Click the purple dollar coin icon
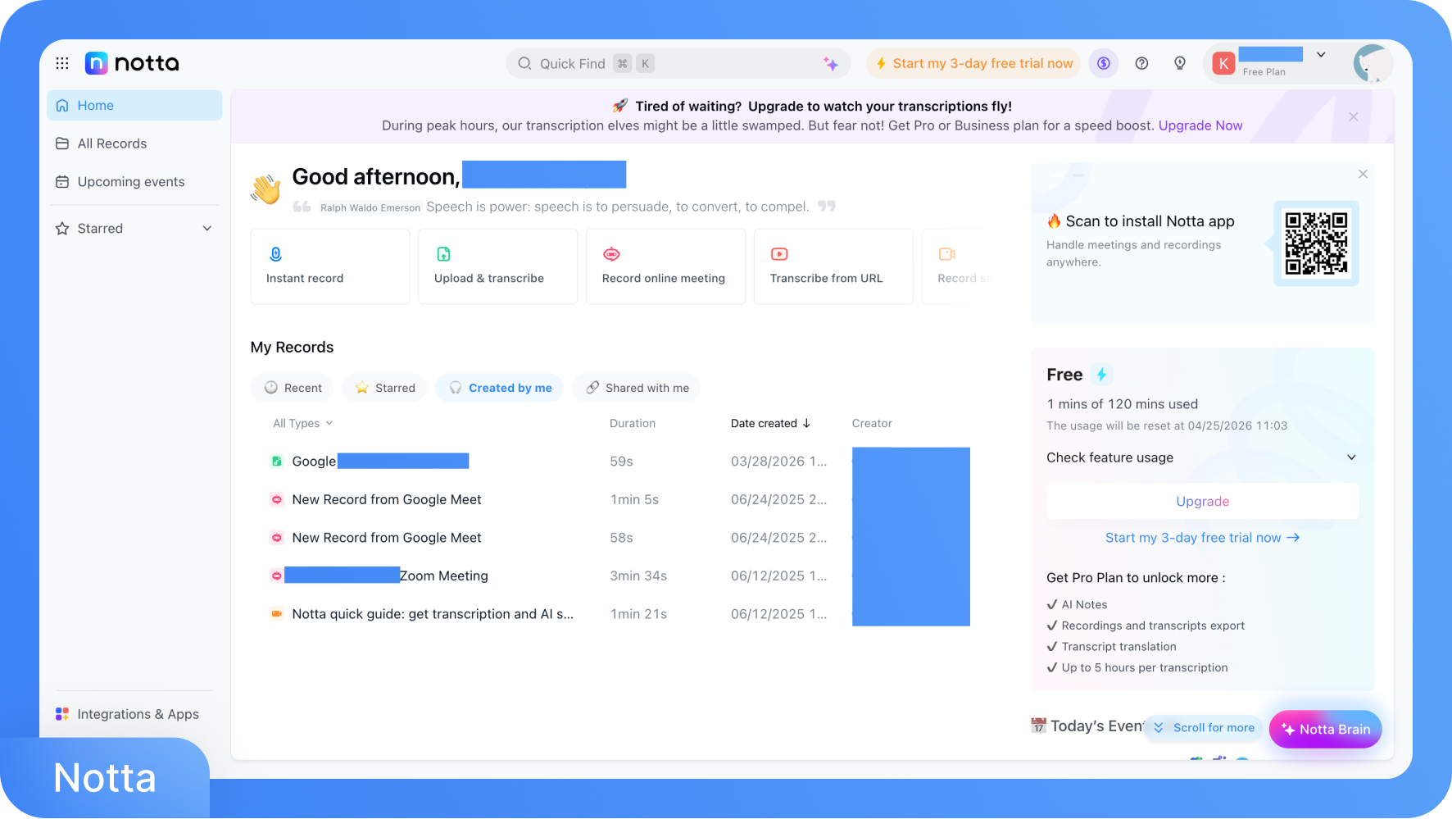The width and height of the screenshot is (1452, 819). (x=1104, y=63)
